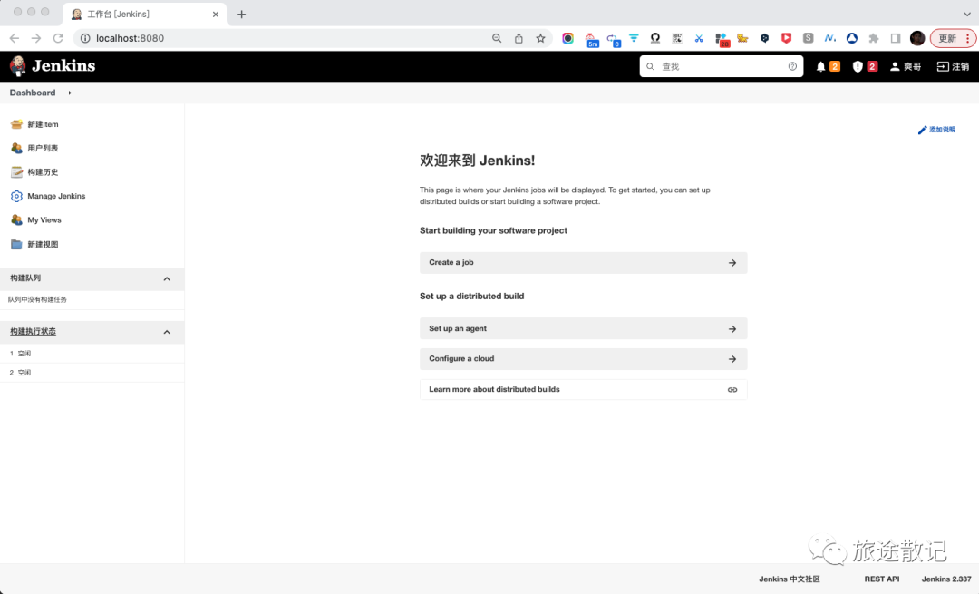Click the search help question-mark icon
979x594 pixels.
[792, 66]
